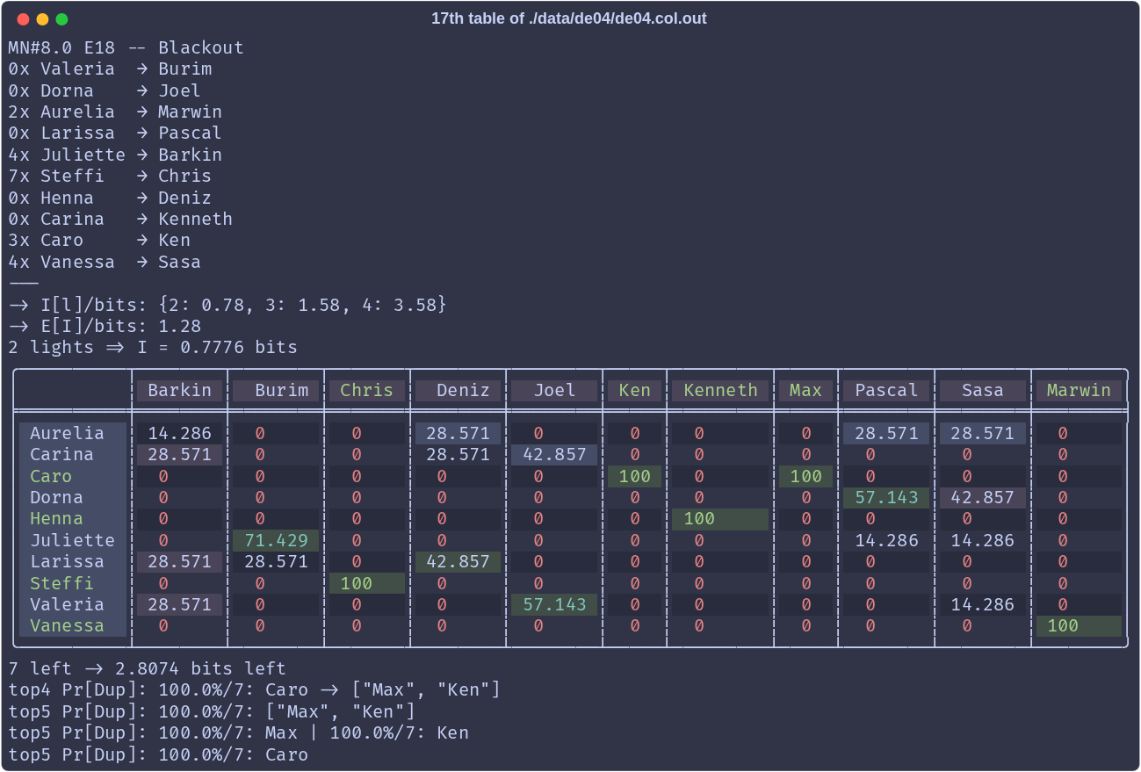Click the 28.571 cell for Aurelia and Sasa

(983, 433)
